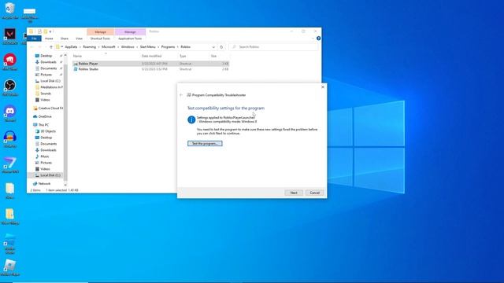Viewport: 504px width, 283px height.
Task: Open Pictures in Quick access
Action: 46,75
